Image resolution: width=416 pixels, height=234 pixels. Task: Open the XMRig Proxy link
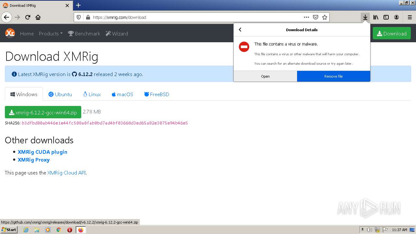[34, 160]
